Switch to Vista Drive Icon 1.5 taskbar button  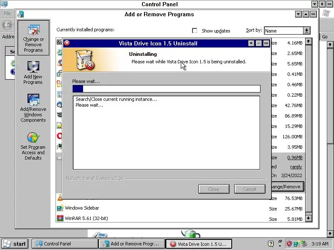click(x=199, y=244)
